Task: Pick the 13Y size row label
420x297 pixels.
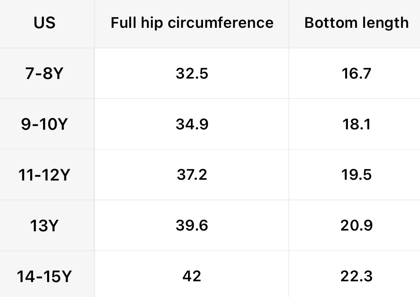Action: 44,226
